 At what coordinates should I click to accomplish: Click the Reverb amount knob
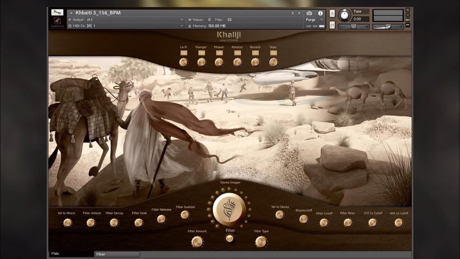click(x=255, y=62)
